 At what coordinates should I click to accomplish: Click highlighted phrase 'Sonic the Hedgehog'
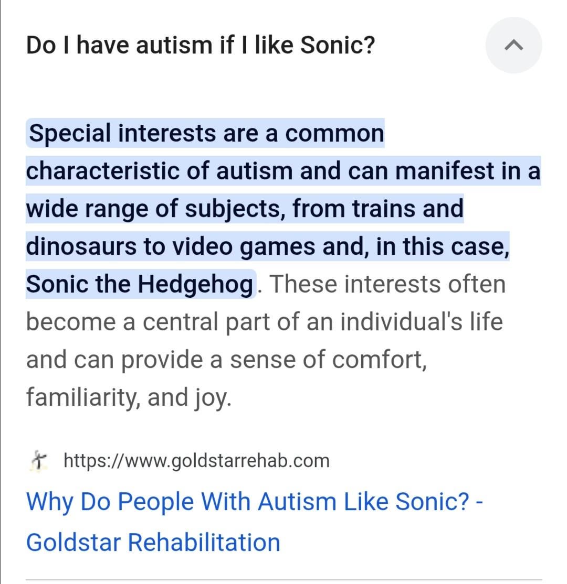(x=139, y=284)
